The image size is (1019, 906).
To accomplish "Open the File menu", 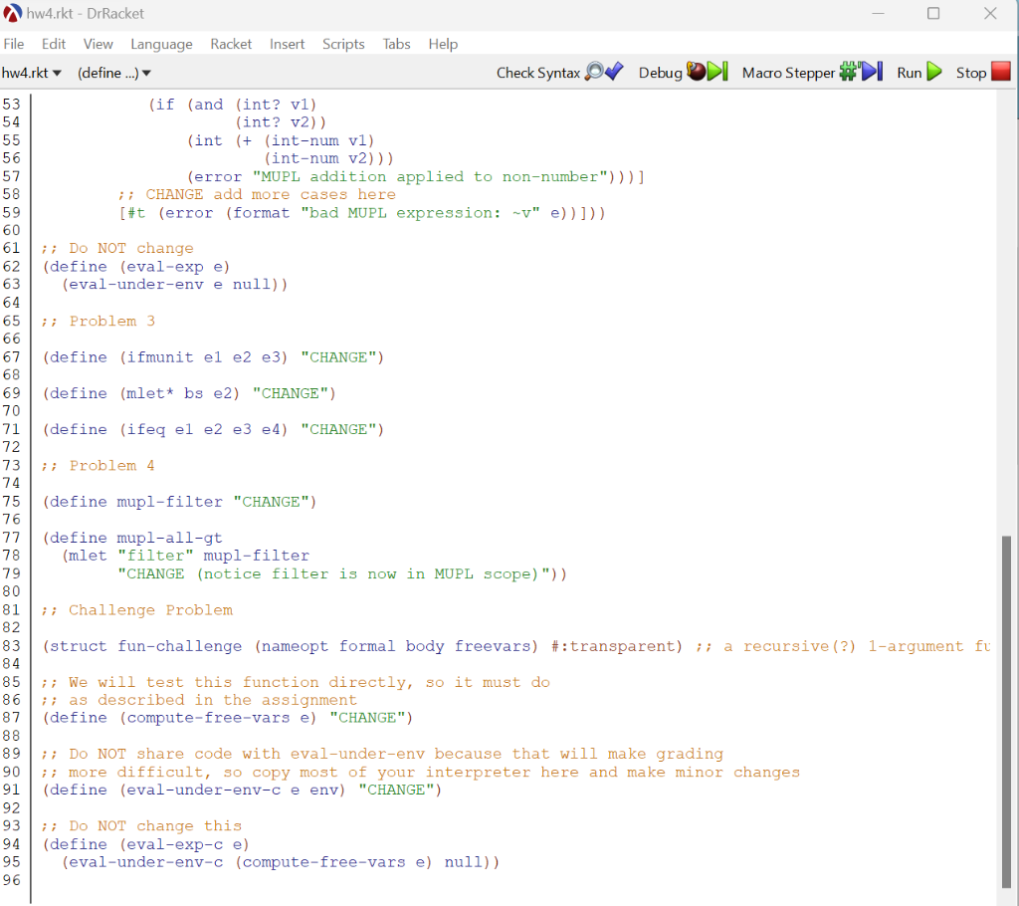I will (x=14, y=44).
